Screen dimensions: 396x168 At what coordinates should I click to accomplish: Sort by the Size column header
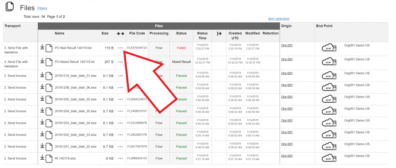point(105,34)
